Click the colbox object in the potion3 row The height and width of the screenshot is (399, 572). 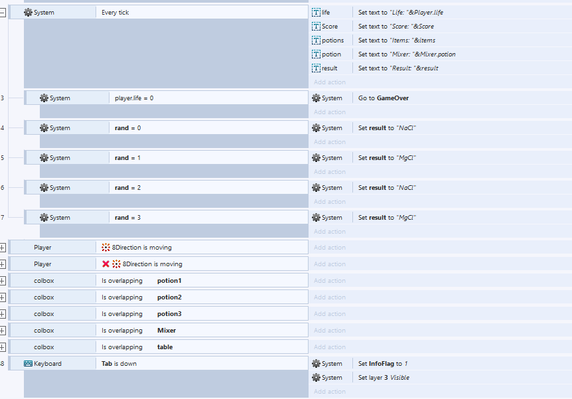point(44,314)
